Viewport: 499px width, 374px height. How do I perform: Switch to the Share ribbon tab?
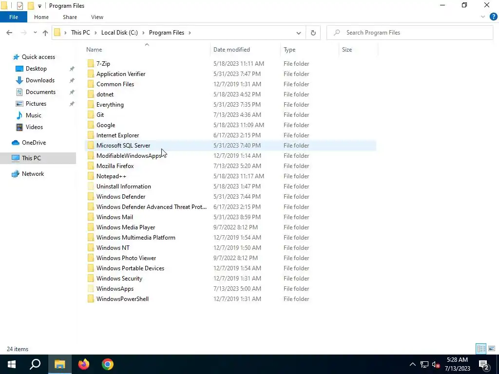pos(70,17)
